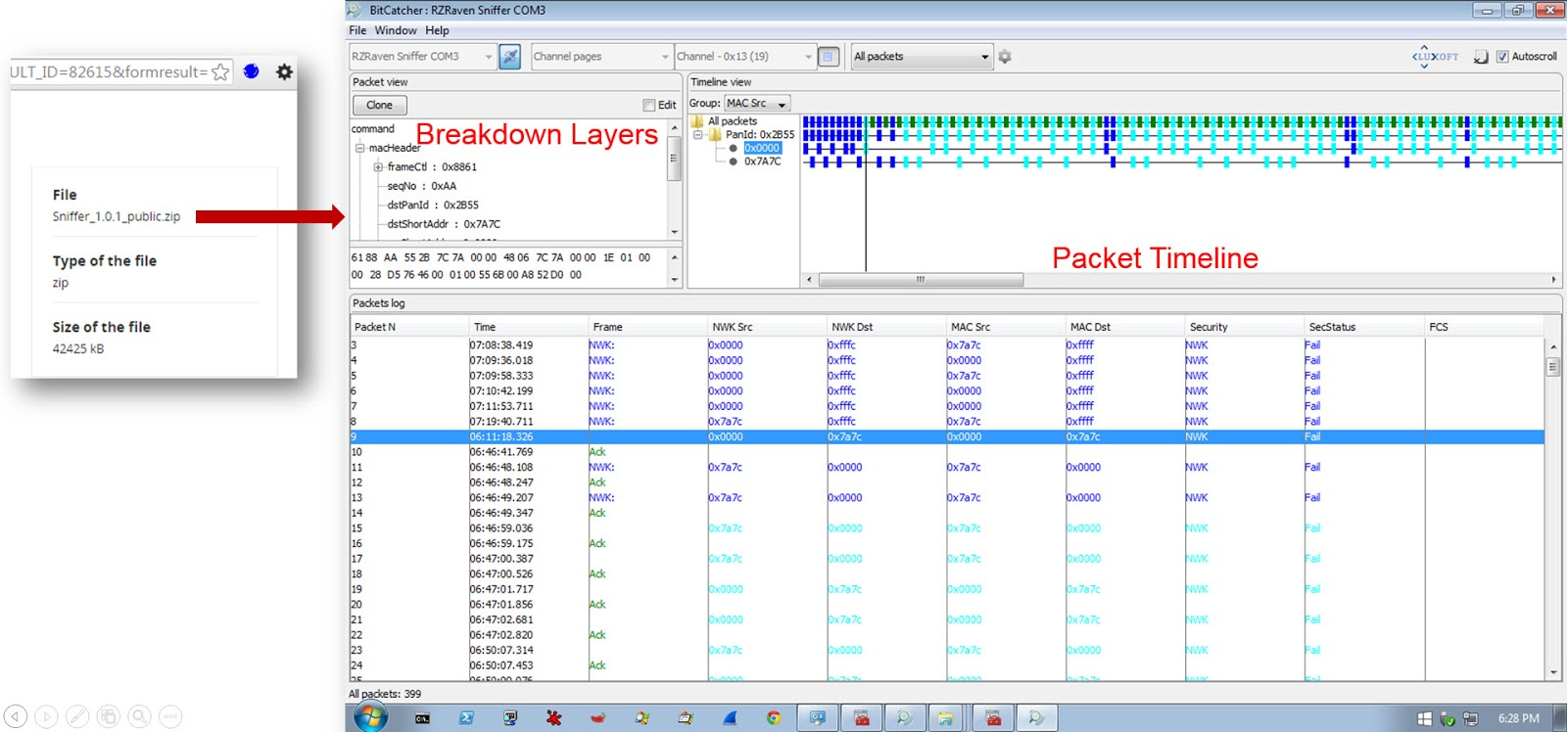Image resolution: width=1567 pixels, height=732 pixels.
Task: Click the Time column header
Action: (529, 327)
